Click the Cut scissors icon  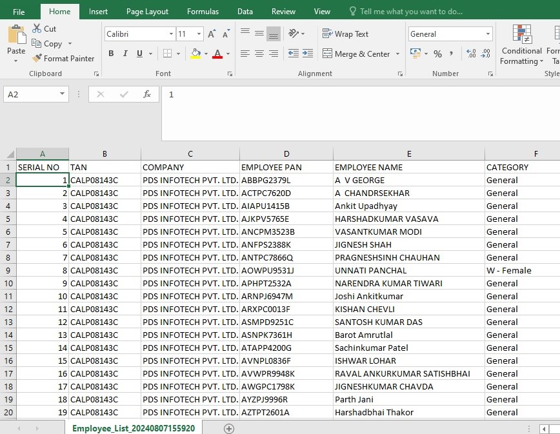pyautogui.click(x=37, y=28)
